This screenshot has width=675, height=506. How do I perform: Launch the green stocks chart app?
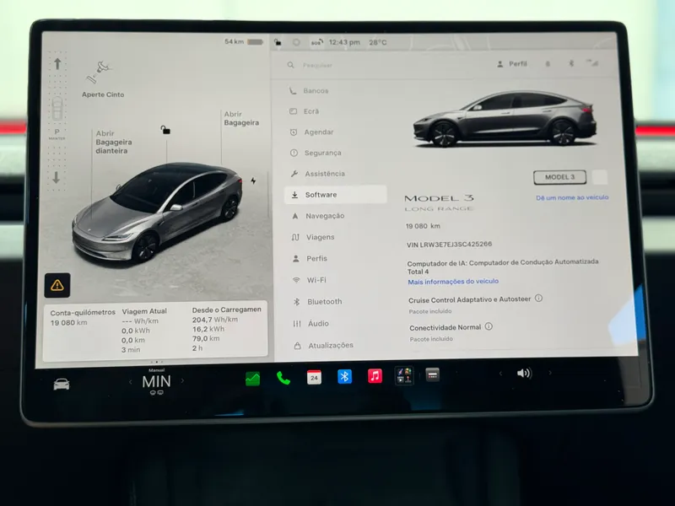point(252,379)
